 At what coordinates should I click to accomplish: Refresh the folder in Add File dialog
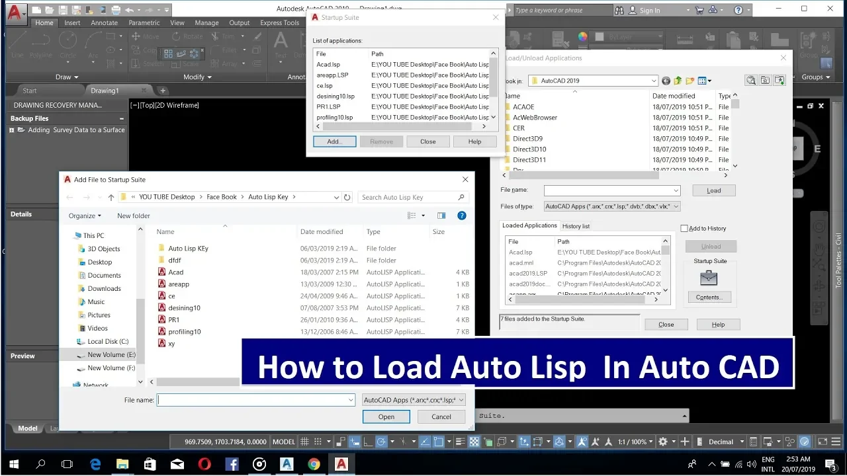pos(347,197)
